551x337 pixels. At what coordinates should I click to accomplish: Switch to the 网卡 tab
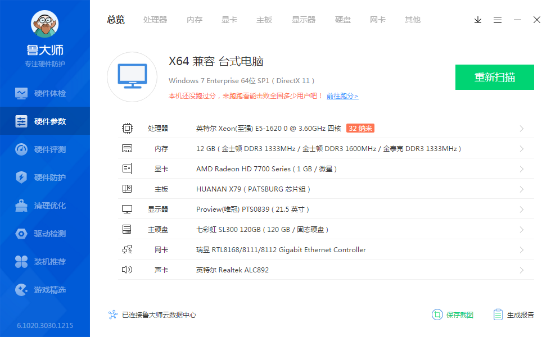[378, 20]
